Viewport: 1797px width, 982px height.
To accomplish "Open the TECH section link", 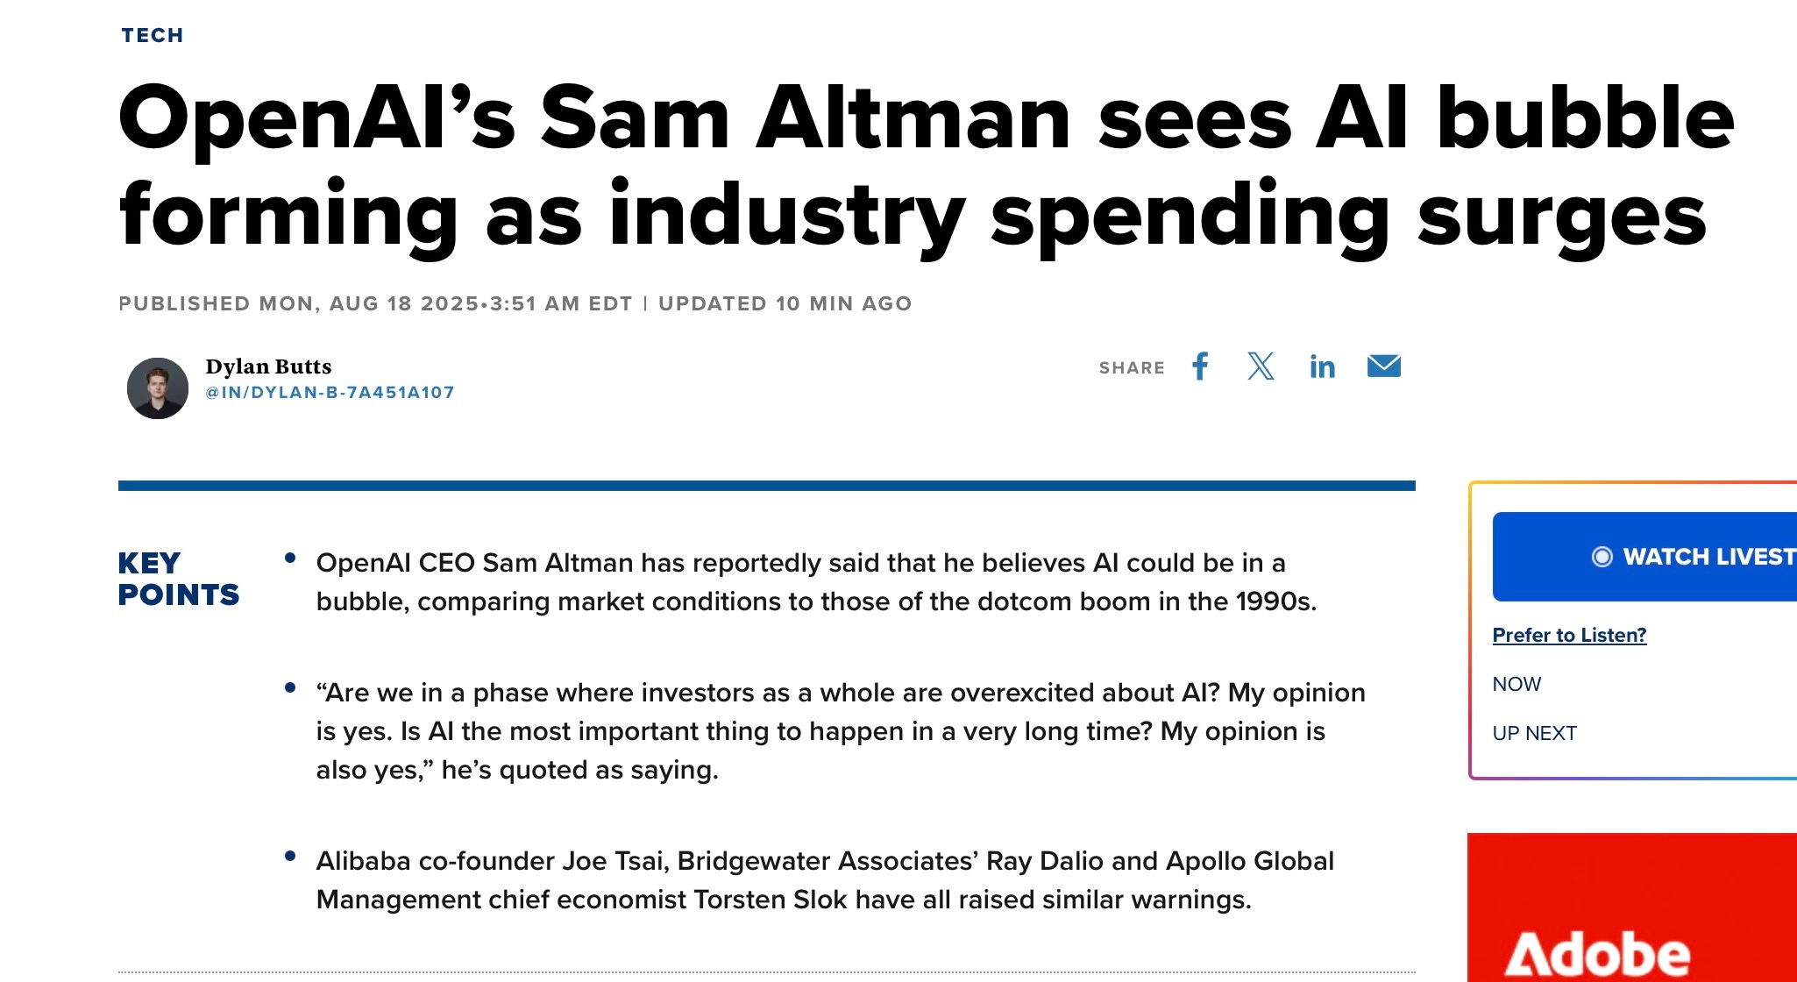I will point(153,35).
